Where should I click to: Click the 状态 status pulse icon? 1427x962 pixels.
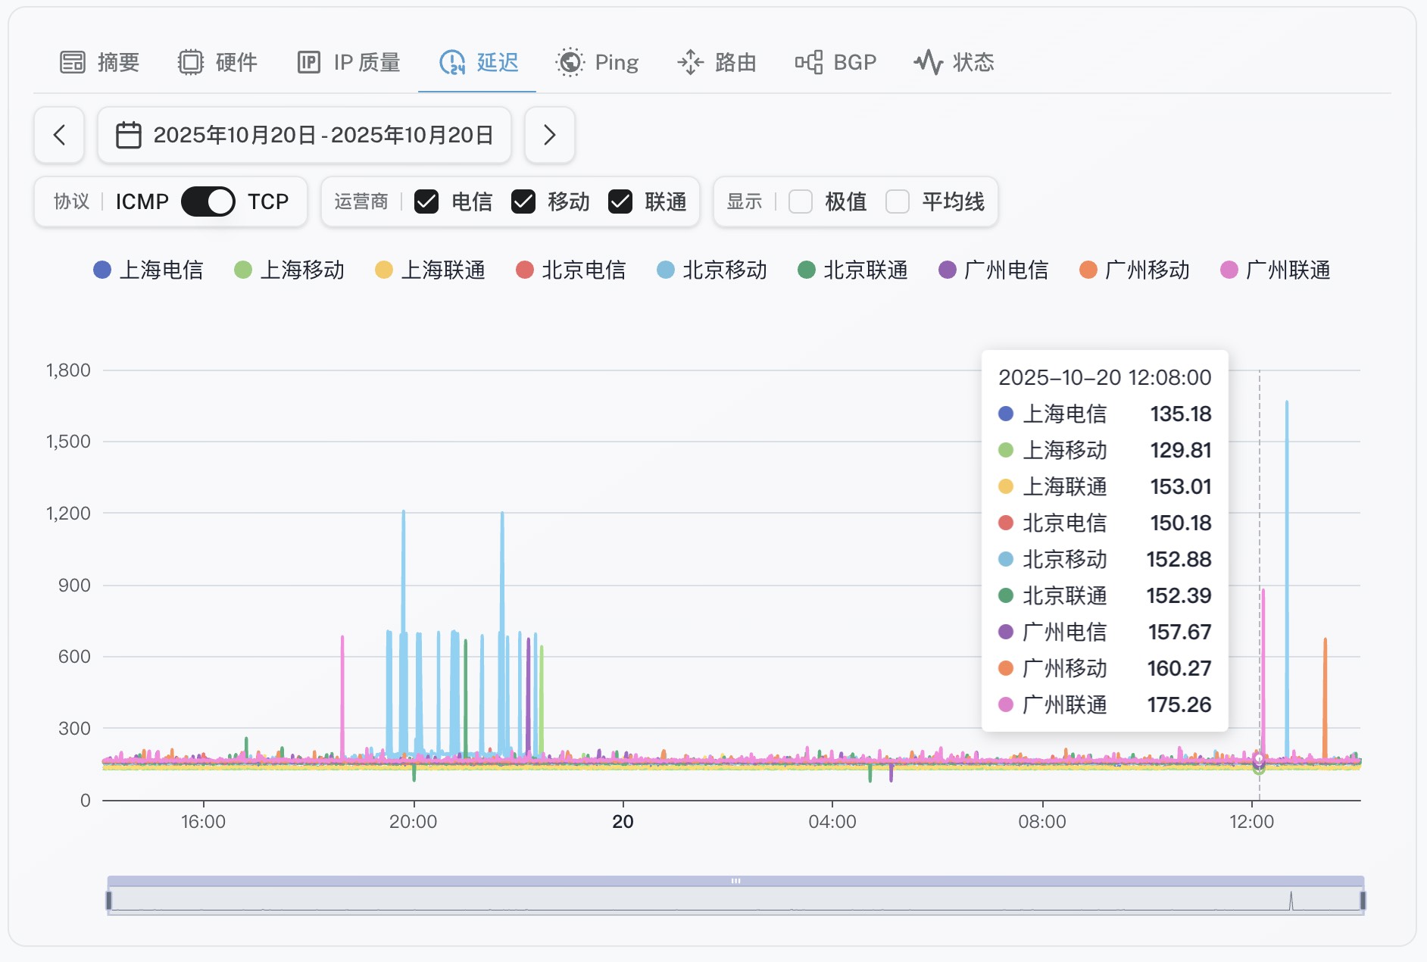point(929,62)
